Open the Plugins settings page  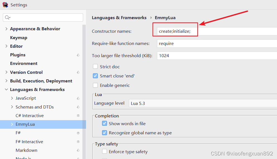(18, 55)
